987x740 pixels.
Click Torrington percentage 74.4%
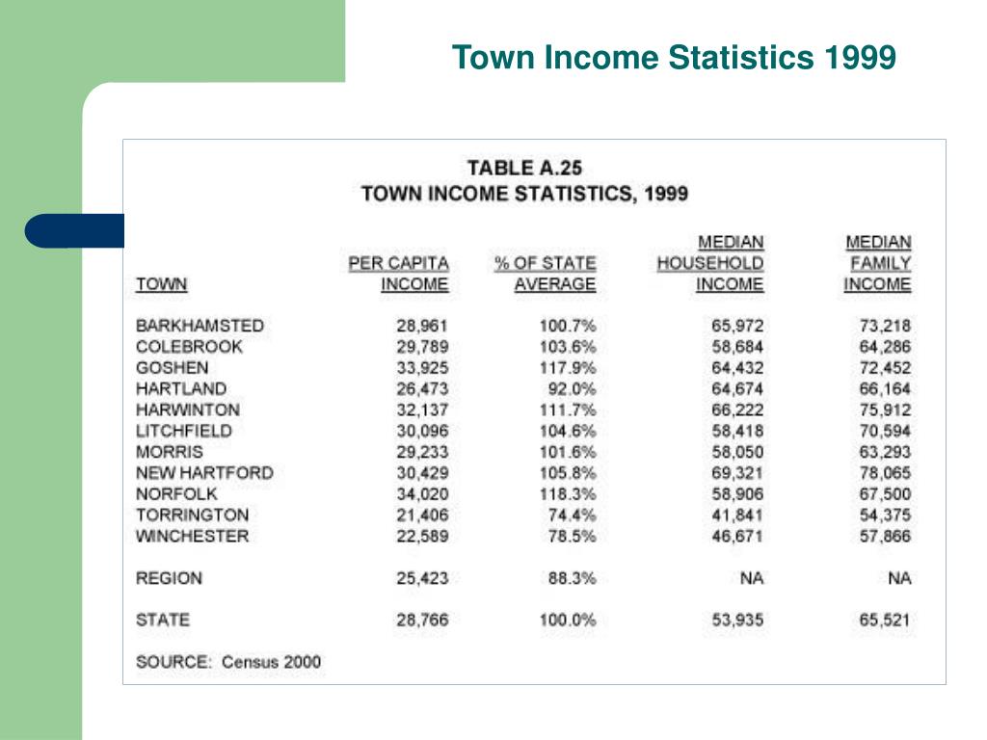point(572,515)
